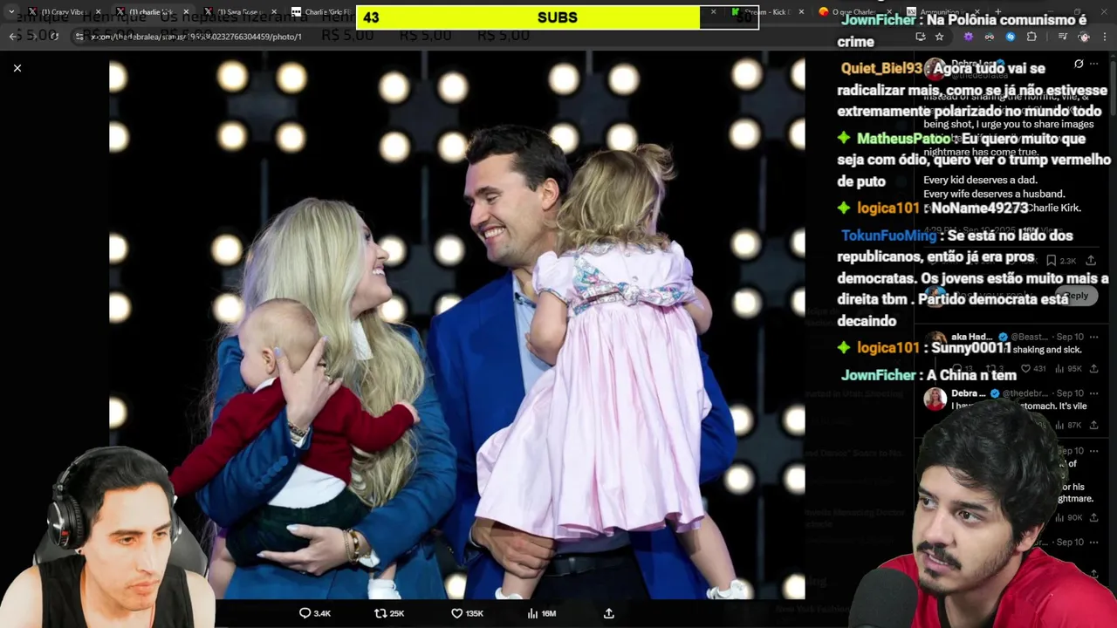Click the install/cast icon in address bar
This screenshot has height=628, width=1117.
tap(920, 37)
